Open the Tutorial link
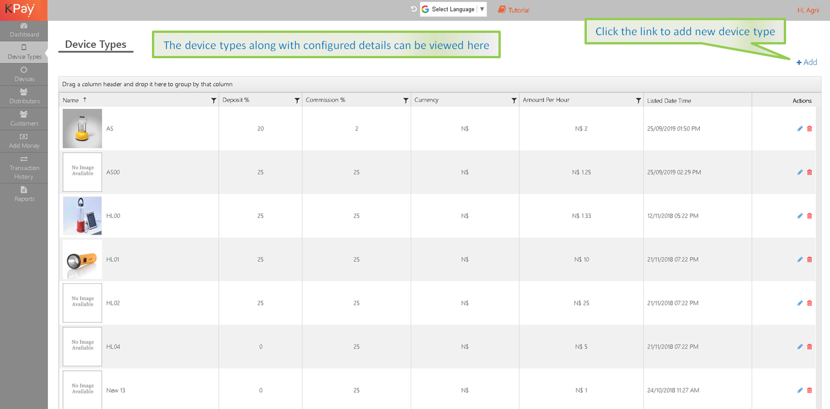Image resolution: width=830 pixels, height=409 pixels. (x=513, y=10)
